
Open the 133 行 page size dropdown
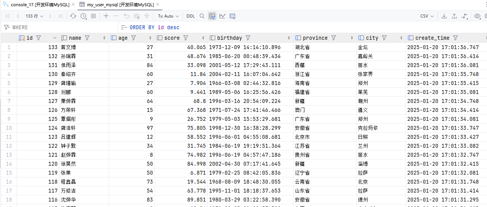click(34, 16)
